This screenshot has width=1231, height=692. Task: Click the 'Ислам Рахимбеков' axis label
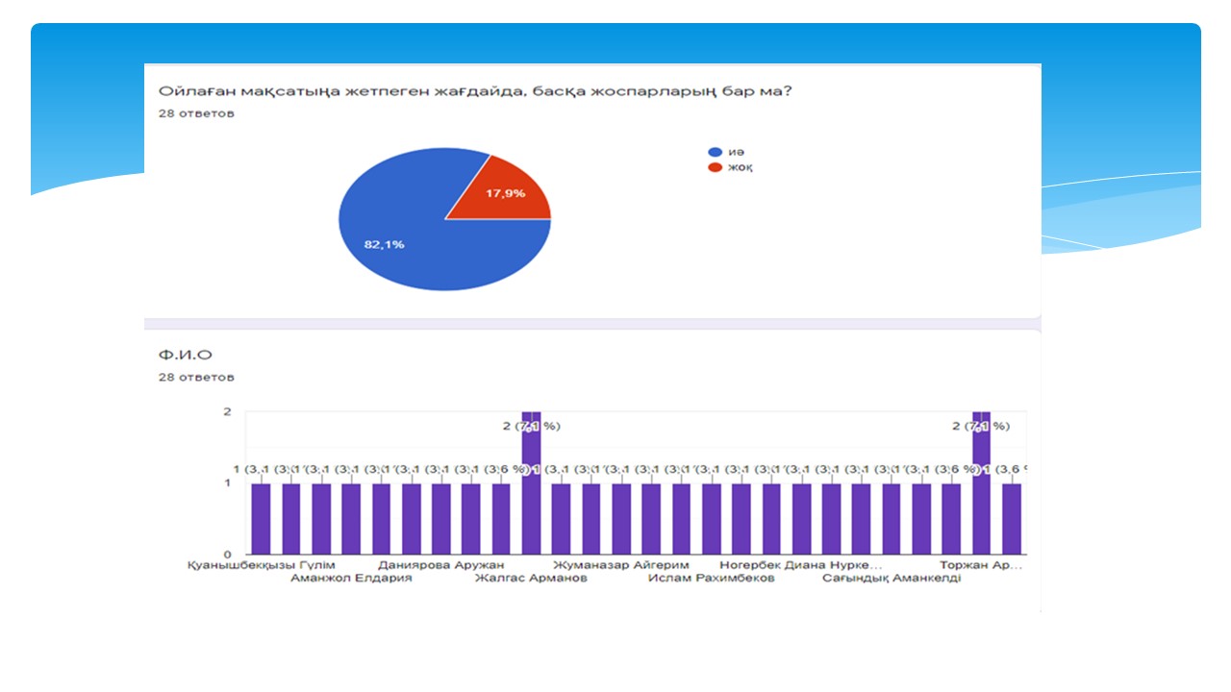[711, 579]
